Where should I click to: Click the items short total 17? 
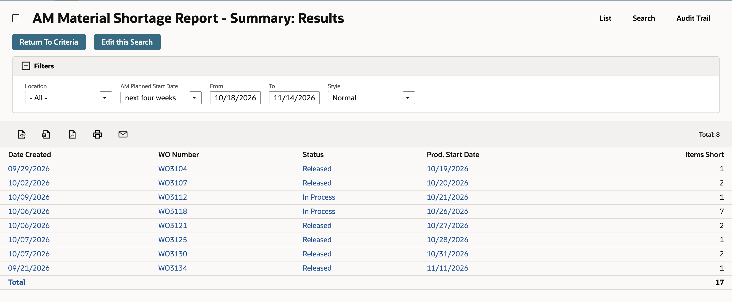(719, 282)
